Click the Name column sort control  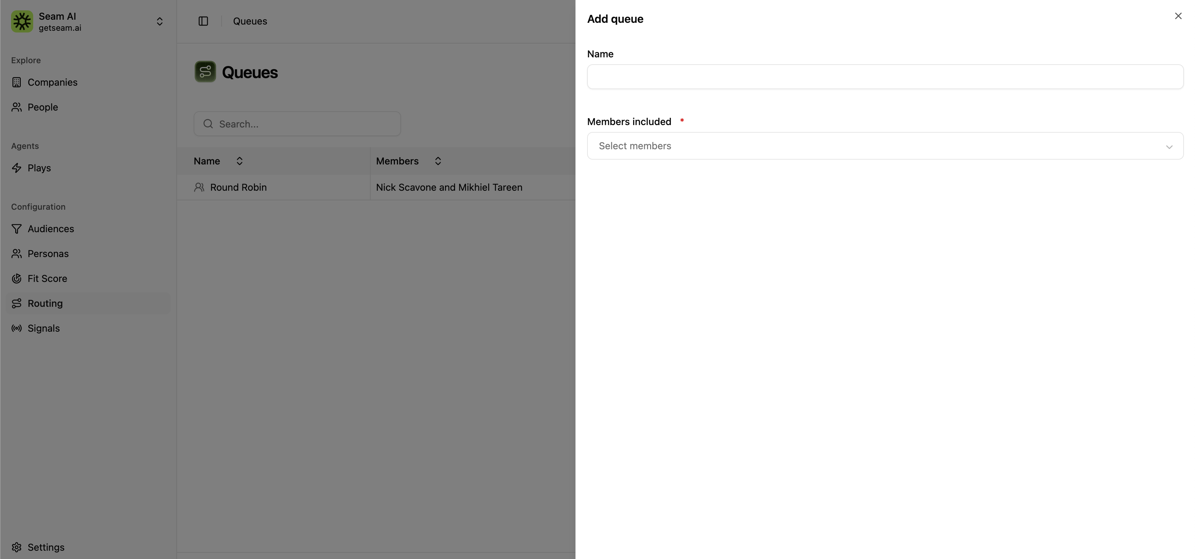[239, 161]
